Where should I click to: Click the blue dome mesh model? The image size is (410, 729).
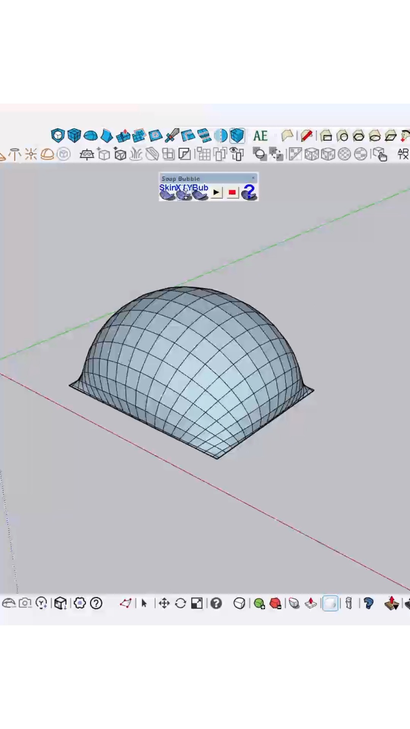point(192,372)
